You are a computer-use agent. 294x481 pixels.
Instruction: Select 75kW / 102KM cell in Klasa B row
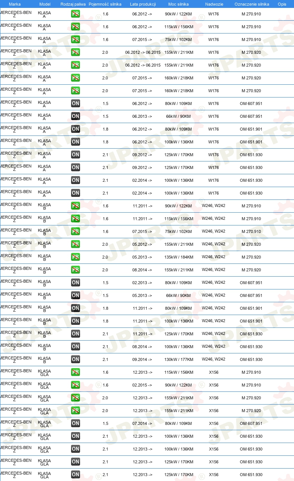pos(179,231)
